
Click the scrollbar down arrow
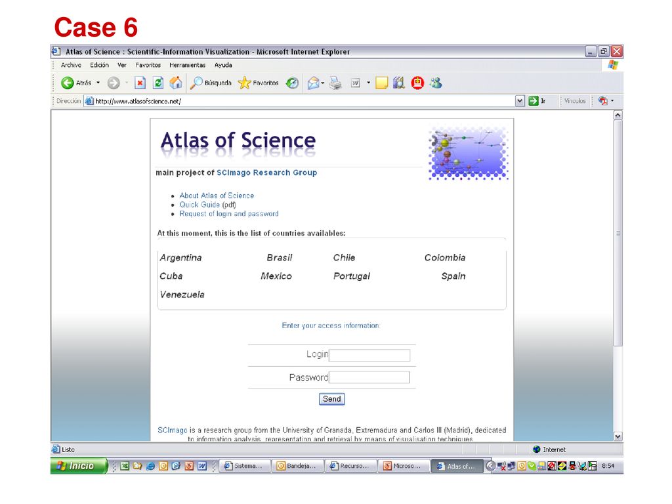618,436
